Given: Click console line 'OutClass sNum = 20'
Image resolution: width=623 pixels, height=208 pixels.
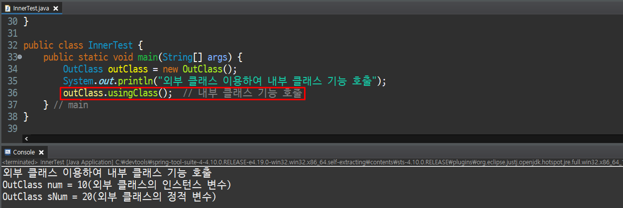Looking at the screenshot, I should (109, 197).
